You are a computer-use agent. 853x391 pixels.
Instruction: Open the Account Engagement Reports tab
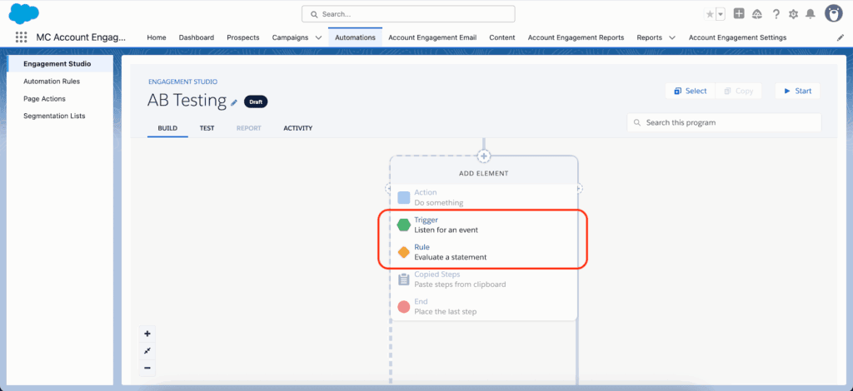(576, 37)
